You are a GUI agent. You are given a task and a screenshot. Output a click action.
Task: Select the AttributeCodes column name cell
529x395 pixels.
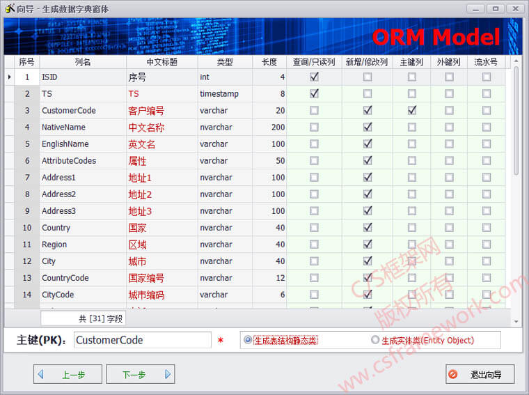(83, 161)
